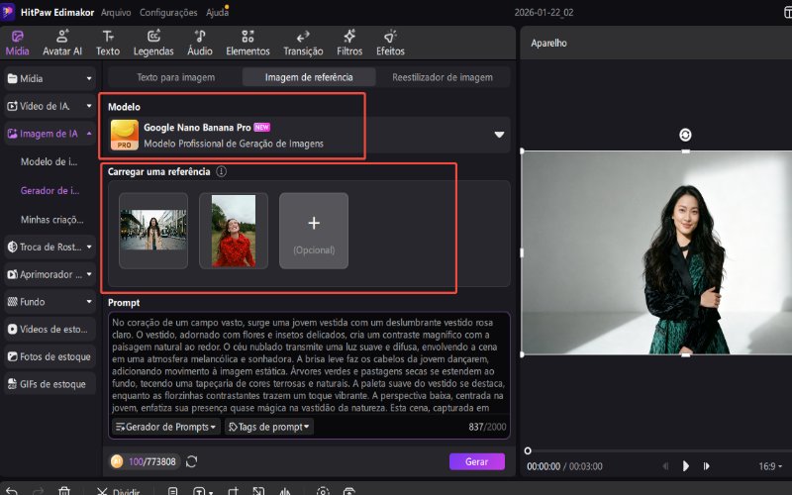Click the info icon beside Carregar uma referência
Screen dimensions: 792x495
click(x=222, y=171)
